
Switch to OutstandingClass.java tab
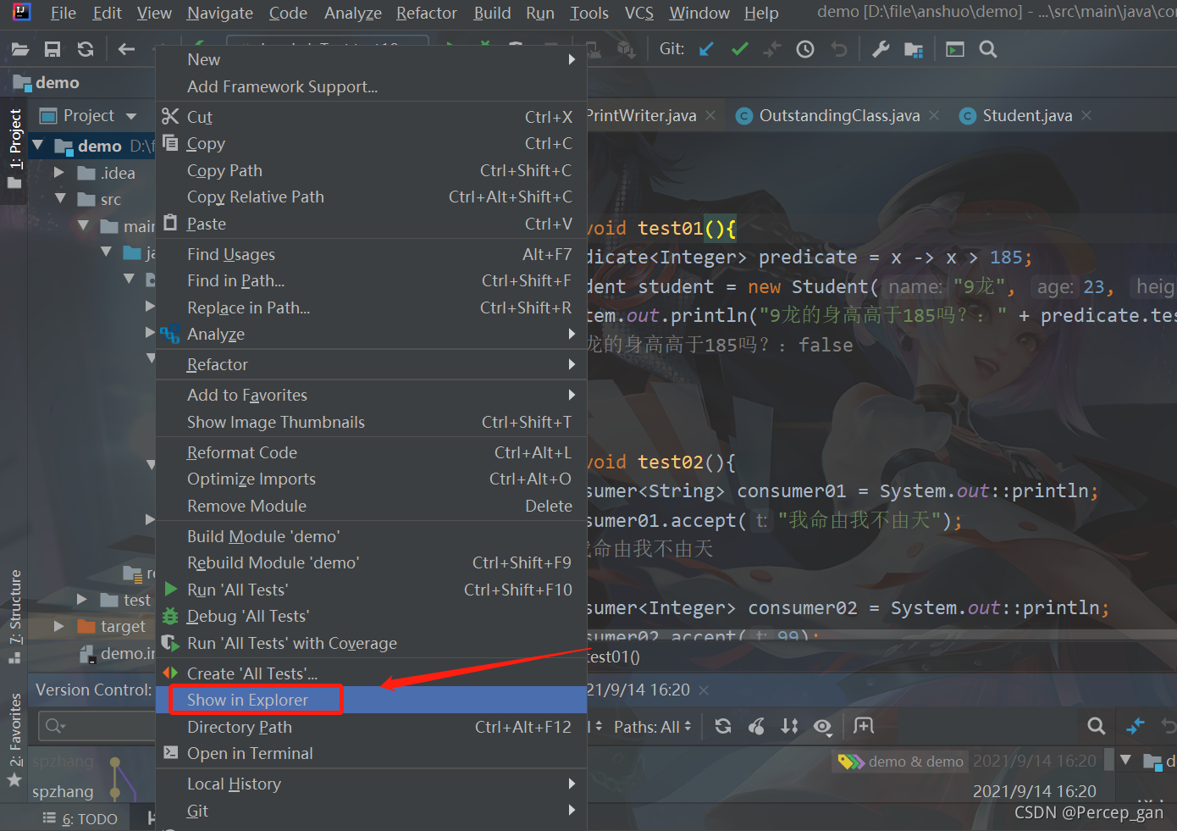click(839, 116)
